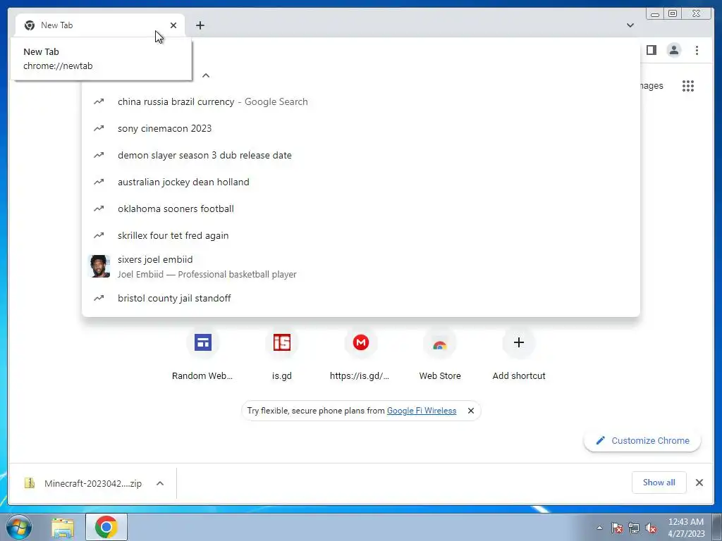The width and height of the screenshot is (722, 541).
Task: Select 'sony cinemacon 2023' suggestion
Action: click(x=361, y=128)
